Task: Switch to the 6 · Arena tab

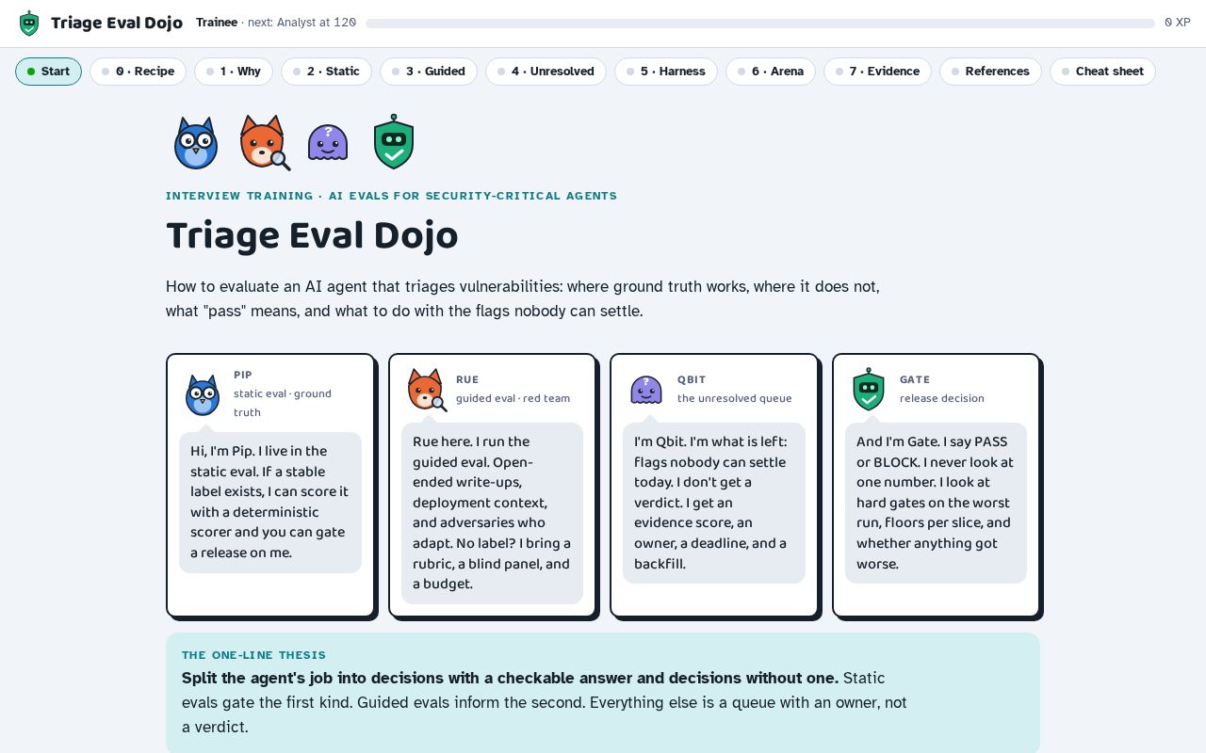Action: point(771,72)
